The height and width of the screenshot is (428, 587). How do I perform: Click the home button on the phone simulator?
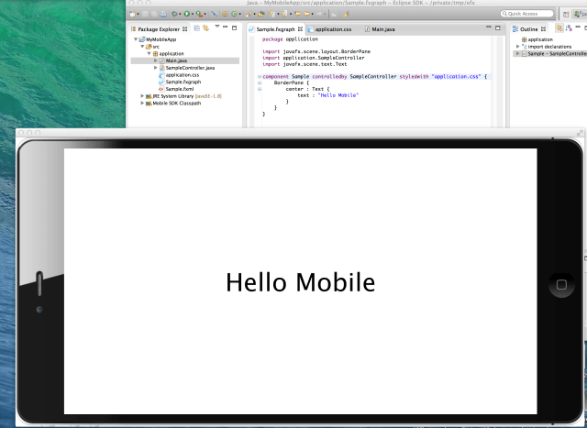pyautogui.click(x=561, y=285)
